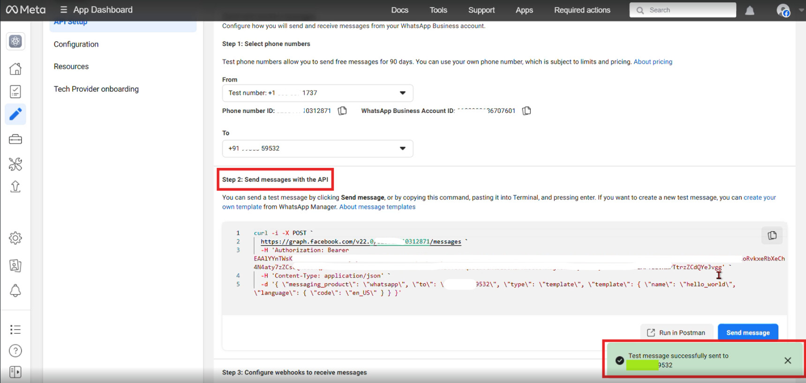Copy the WhatsApp Business Account ID
This screenshot has width=806, height=383.
coord(527,111)
